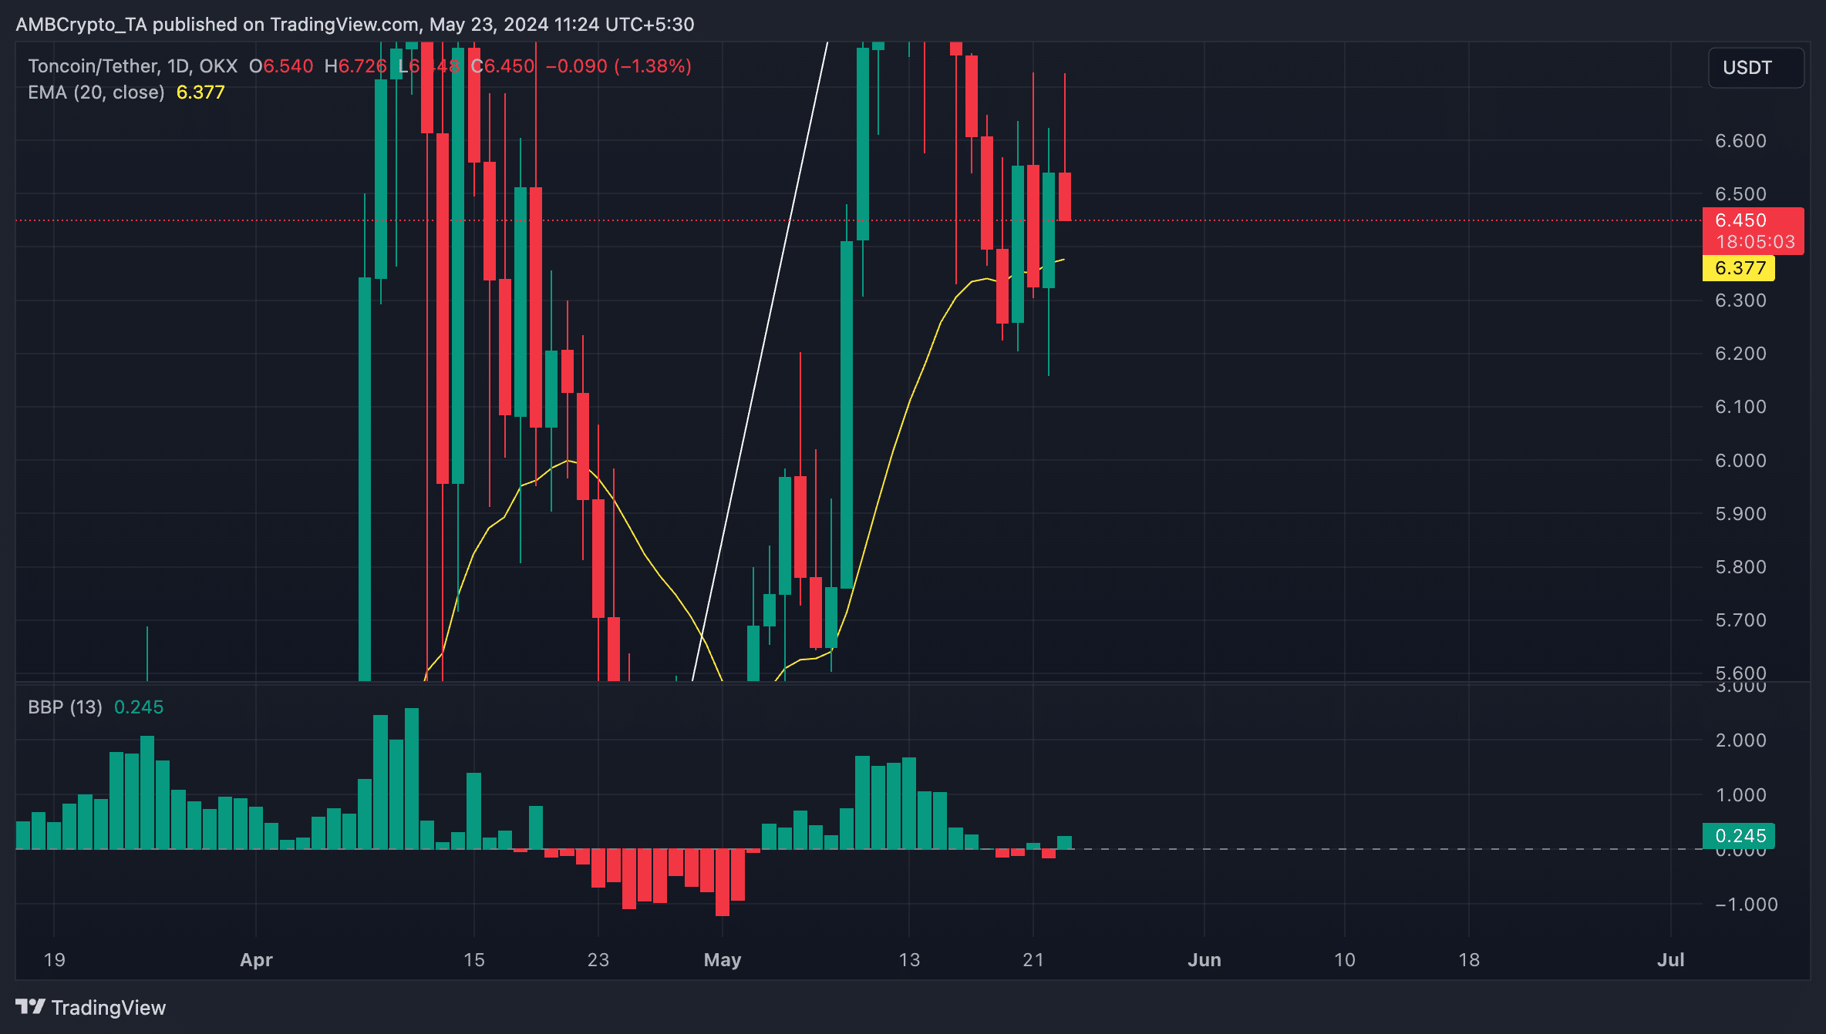The image size is (1826, 1034).
Task: Click the latest green BBP histogram bar
Action: [x=1064, y=842]
